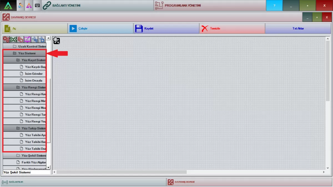Viewport: 333px width, 187px height.
Task: Click the Temizle clear button
Action: coord(232,29)
